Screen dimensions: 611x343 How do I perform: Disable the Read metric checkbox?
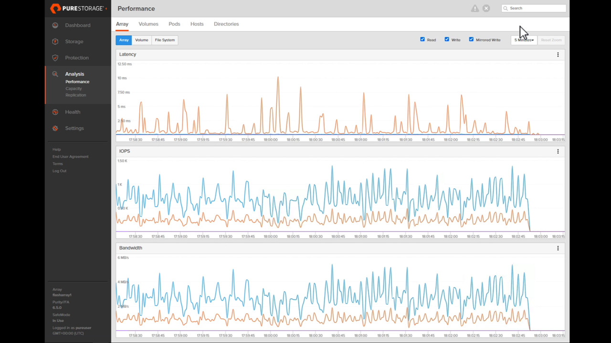tap(422, 40)
